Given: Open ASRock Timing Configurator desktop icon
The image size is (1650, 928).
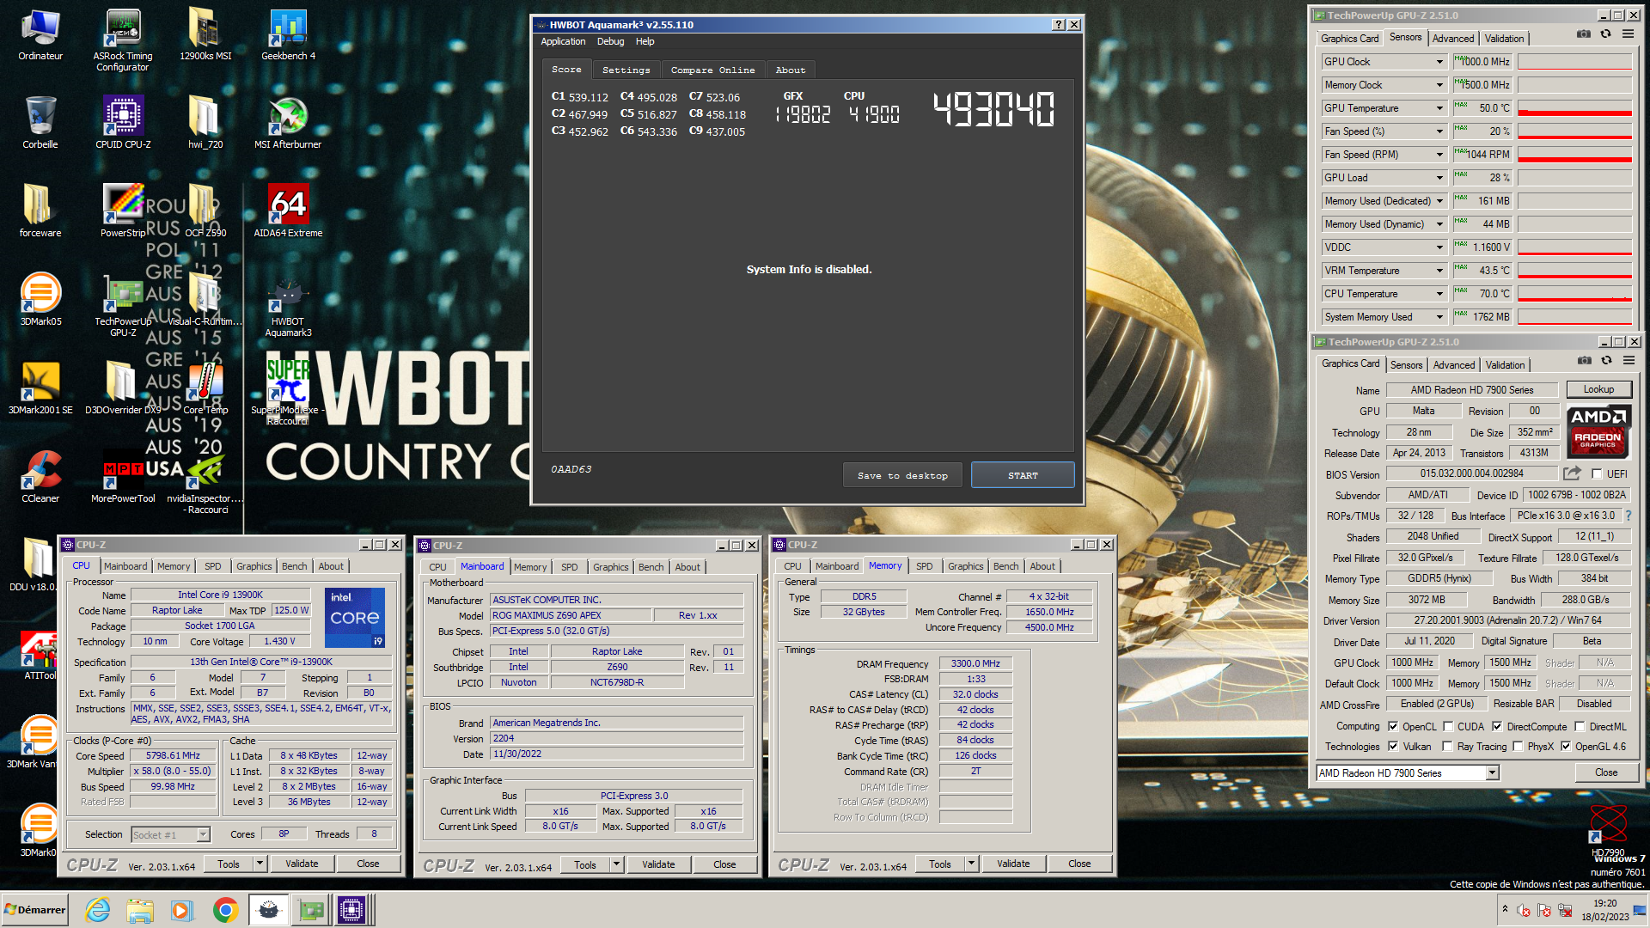Looking at the screenshot, I should pos(123,39).
